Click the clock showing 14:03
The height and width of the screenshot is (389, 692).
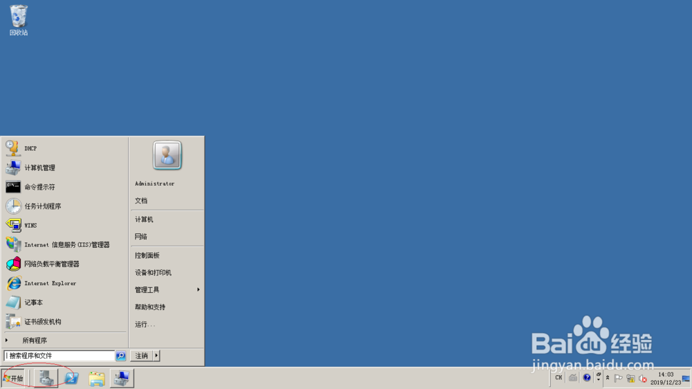click(x=666, y=379)
